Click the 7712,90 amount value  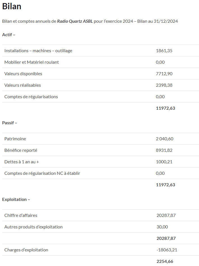(164, 74)
